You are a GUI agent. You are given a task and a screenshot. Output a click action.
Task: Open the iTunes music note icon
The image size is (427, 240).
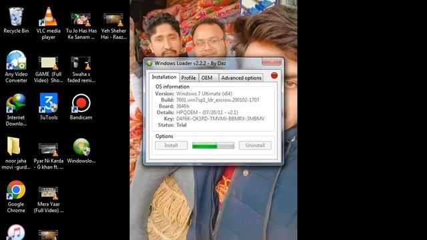click(16, 232)
